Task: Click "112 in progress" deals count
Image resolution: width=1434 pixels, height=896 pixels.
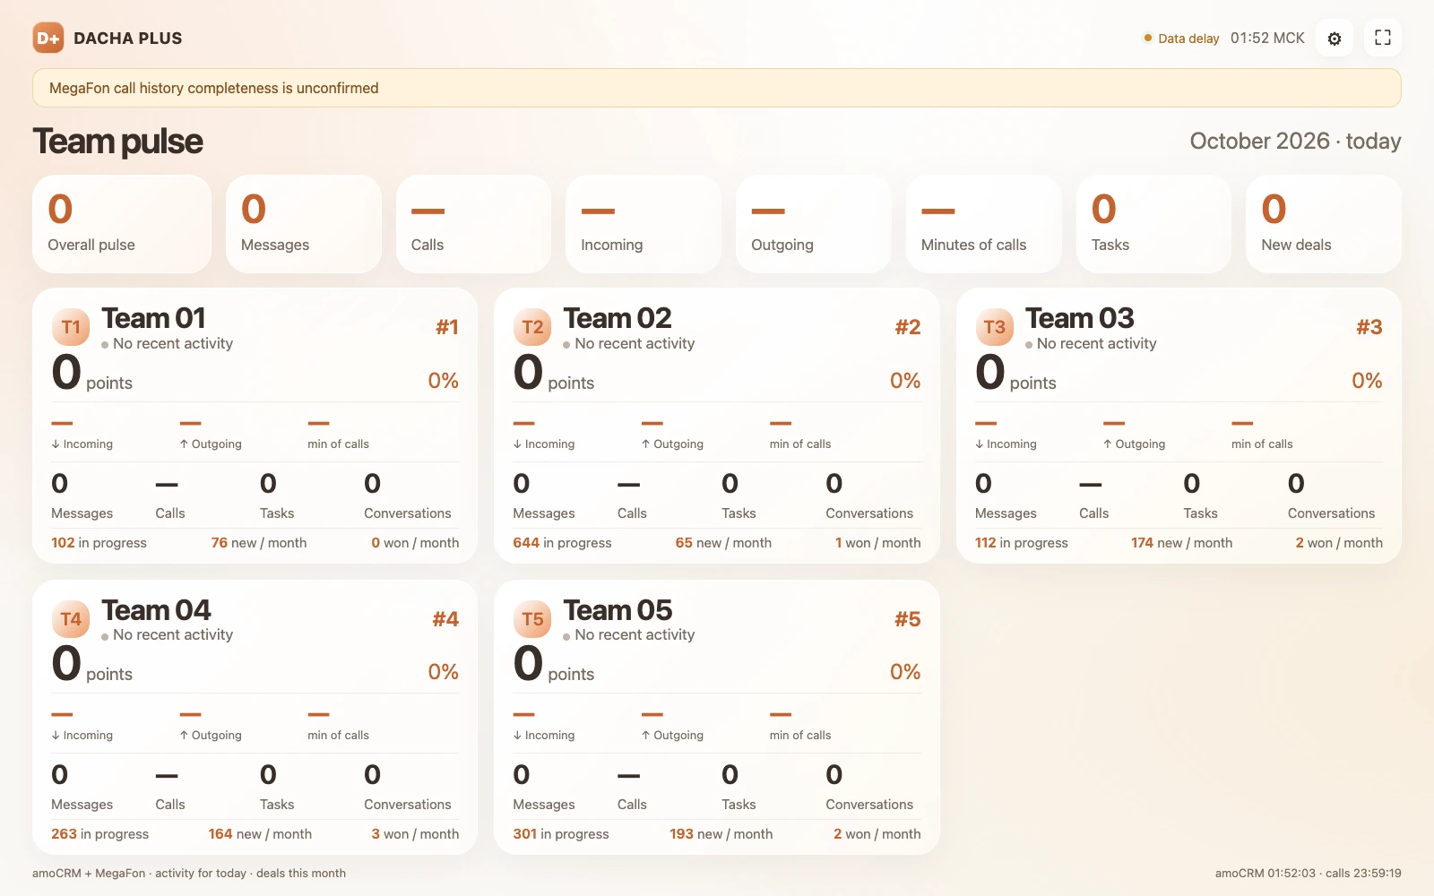Action: (x=1022, y=543)
